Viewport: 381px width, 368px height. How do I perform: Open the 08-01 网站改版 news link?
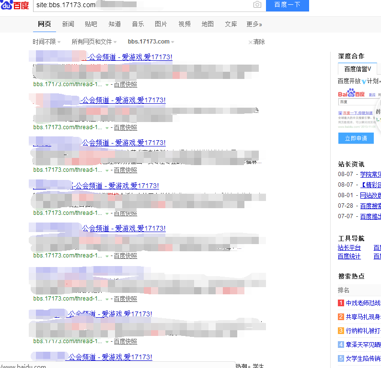coord(370,195)
